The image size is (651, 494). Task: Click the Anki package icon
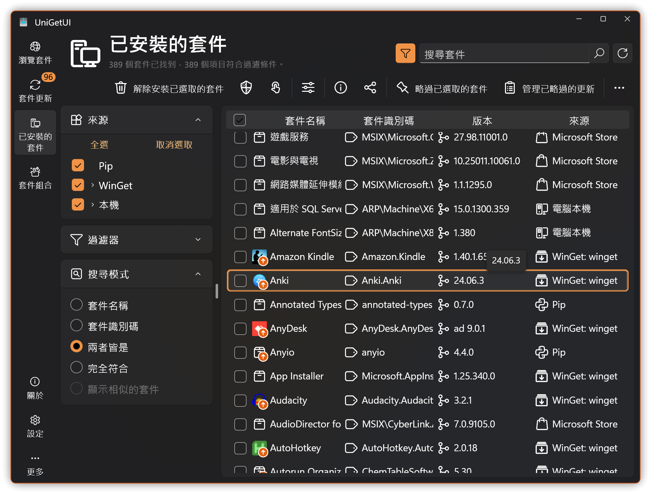[260, 281]
